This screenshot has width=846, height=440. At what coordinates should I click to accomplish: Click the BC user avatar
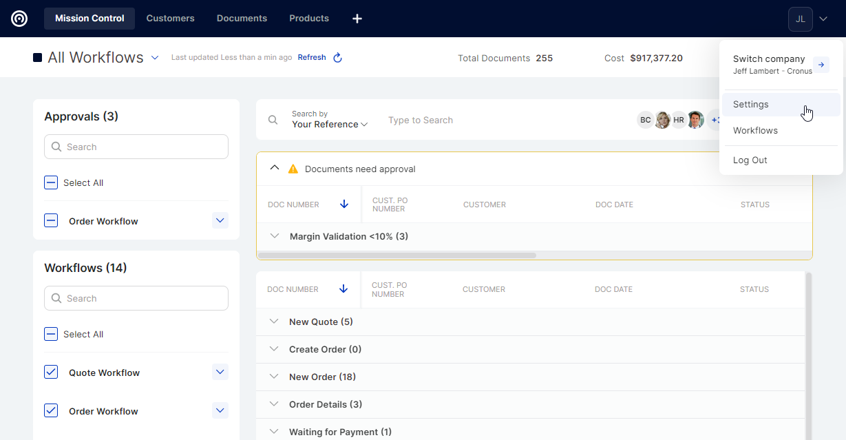coord(645,120)
